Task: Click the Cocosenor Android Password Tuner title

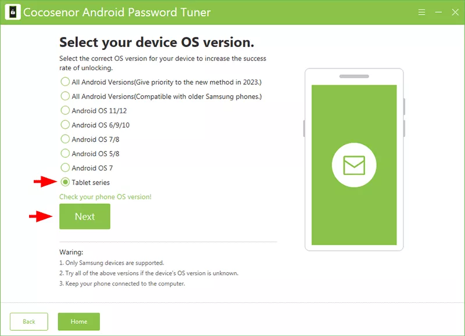Action: [x=117, y=12]
